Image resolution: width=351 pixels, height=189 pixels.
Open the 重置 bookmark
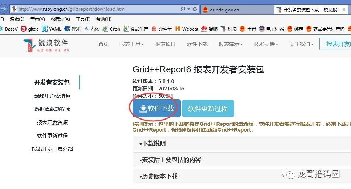[248, 29]
